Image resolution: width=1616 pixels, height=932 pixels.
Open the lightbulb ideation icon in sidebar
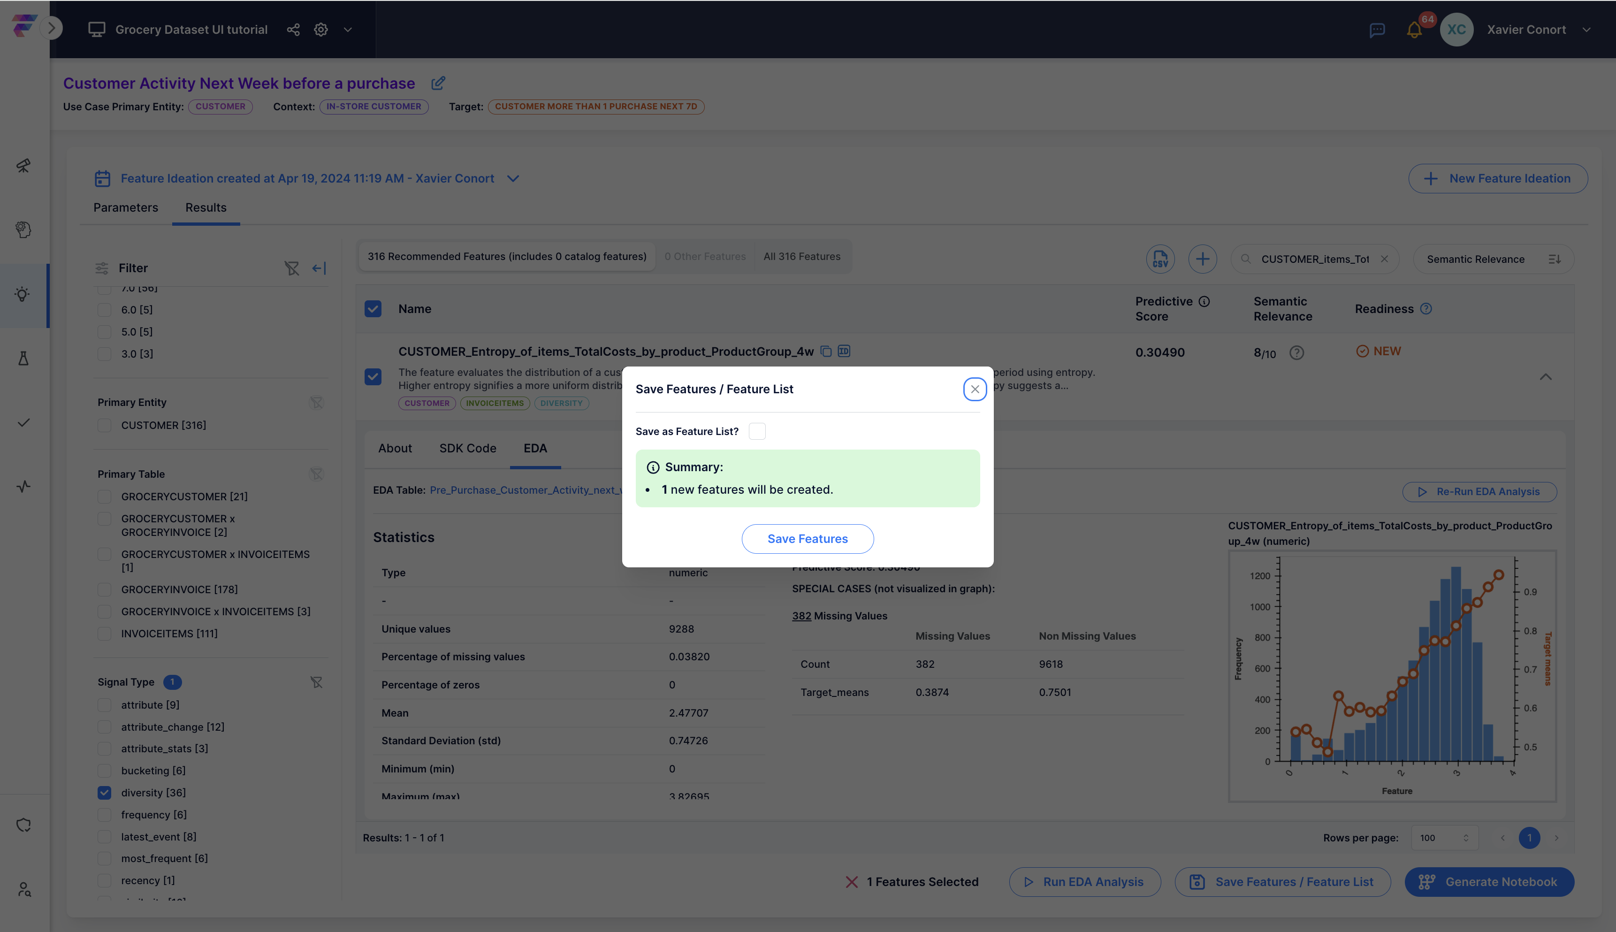click(23, 294)
